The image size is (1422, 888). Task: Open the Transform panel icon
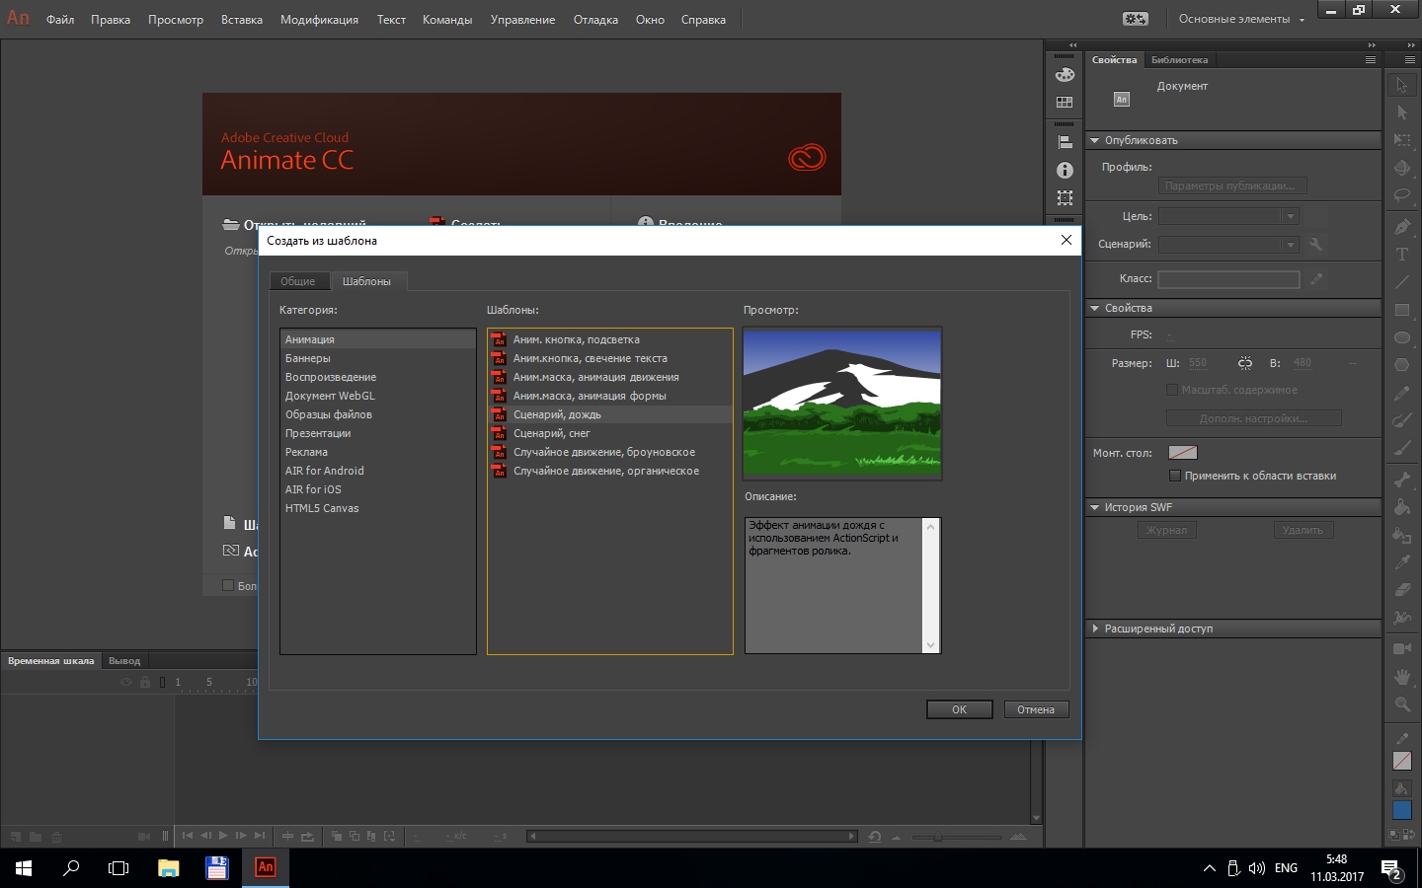1065,197
